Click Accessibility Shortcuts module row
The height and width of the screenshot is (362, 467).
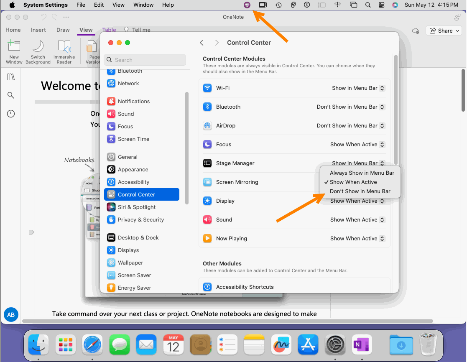[294, 287]
